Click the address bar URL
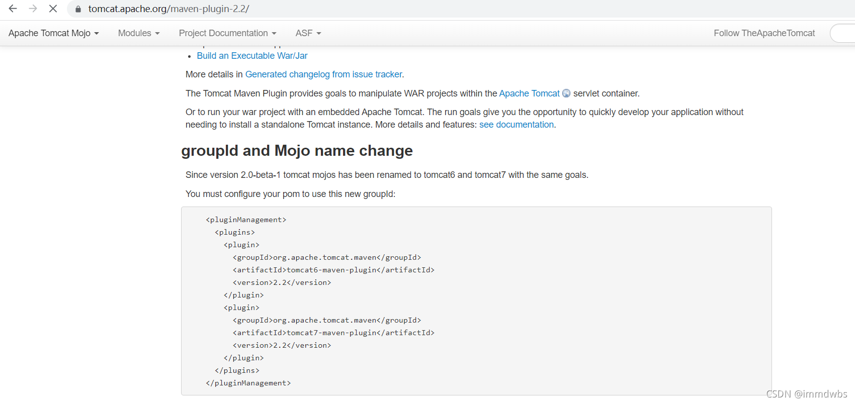This screenshot has height=403, width=855. 169,9
